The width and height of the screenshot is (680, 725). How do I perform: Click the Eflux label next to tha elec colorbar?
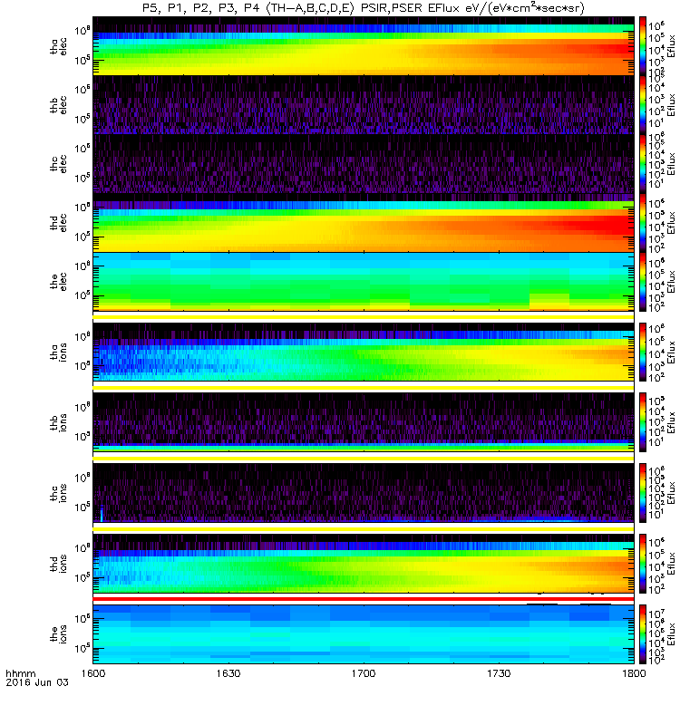[671, 46]
